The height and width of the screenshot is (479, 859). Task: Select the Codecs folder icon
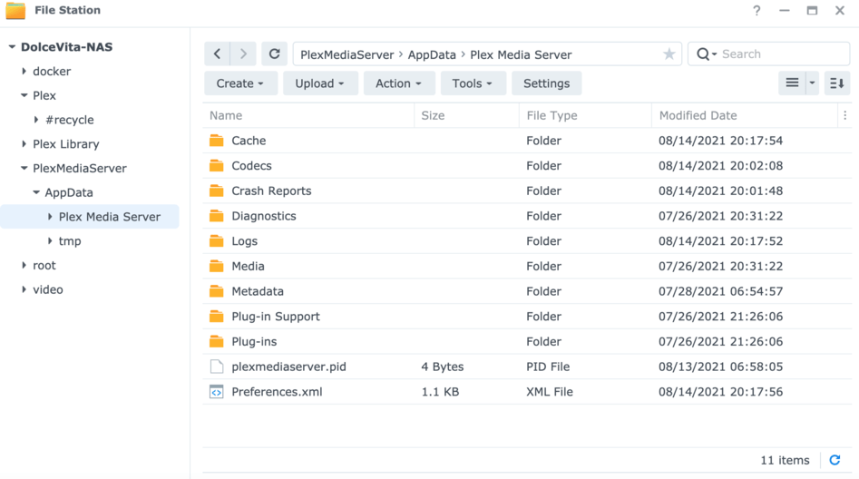[x=217, y=165]
